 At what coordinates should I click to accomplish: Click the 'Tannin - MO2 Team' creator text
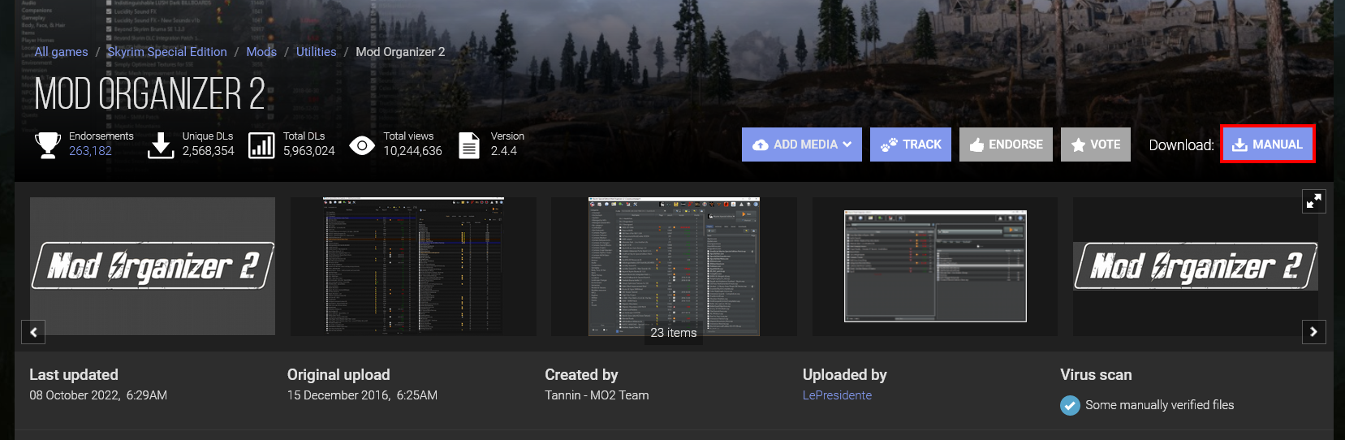point(597,395)
